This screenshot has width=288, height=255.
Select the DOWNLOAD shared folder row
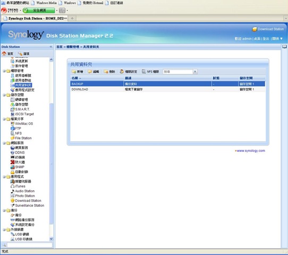point(168,89)
